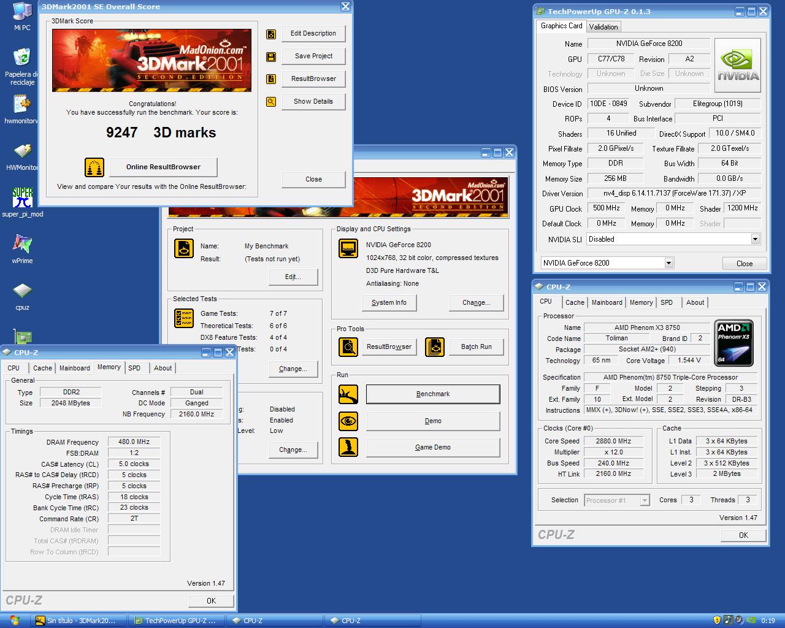
Task: Click the Online ResultBrowser button
Action: [163, 167]
